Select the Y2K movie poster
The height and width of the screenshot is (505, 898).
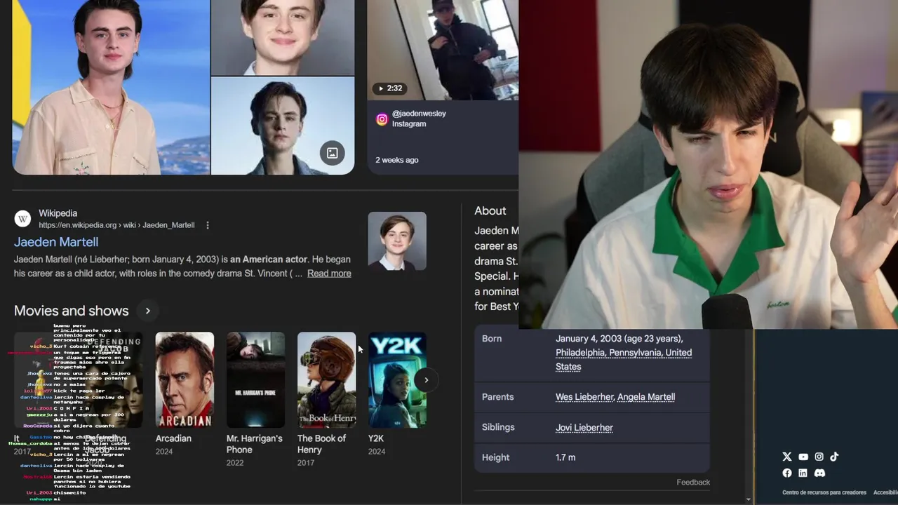coord(397,379)
